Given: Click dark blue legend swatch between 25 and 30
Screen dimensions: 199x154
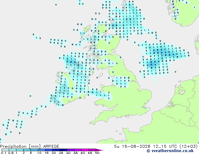Looking at the screenshot, I should coord(63,150).
